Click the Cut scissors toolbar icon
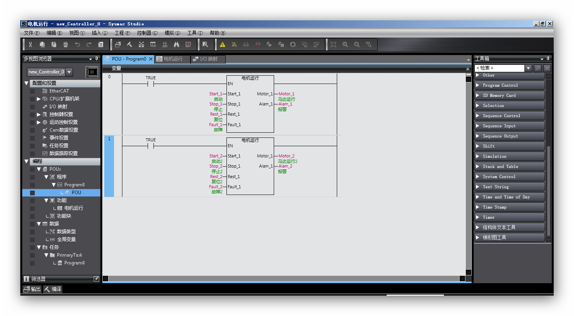 30,45
